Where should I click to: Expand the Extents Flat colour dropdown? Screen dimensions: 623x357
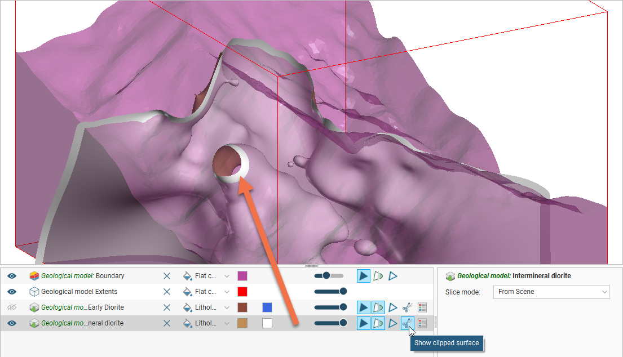point(227,292)
